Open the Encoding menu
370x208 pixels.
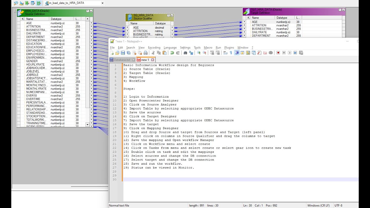pos(154,47)
